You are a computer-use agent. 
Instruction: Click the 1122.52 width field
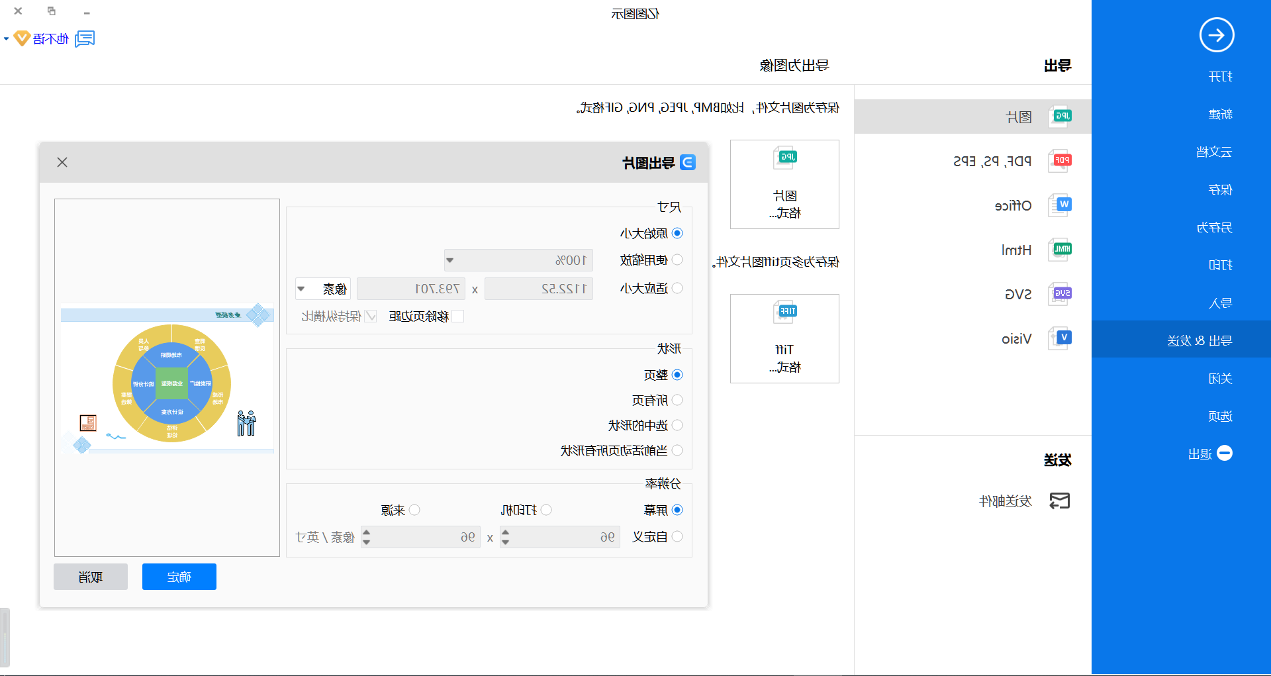pyautogui.click(x=539, y=289)
